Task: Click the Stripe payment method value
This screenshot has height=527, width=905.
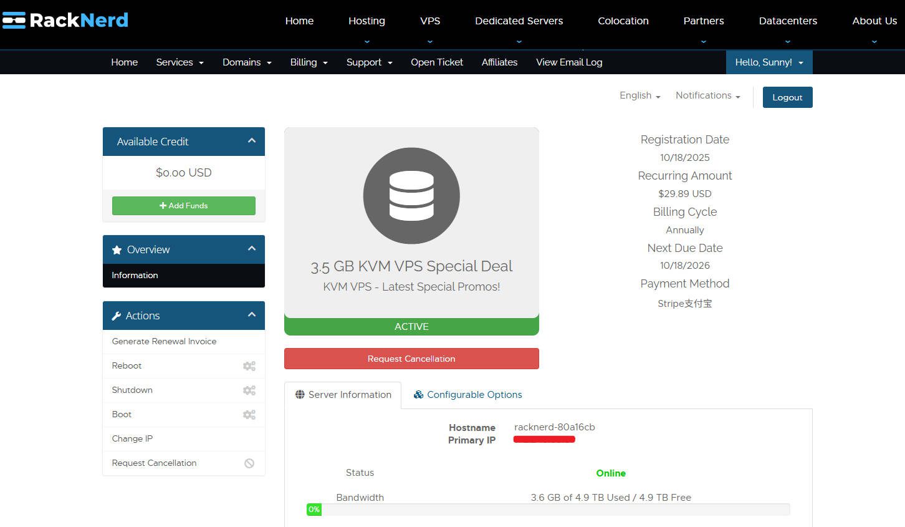Action: [685, 304]
